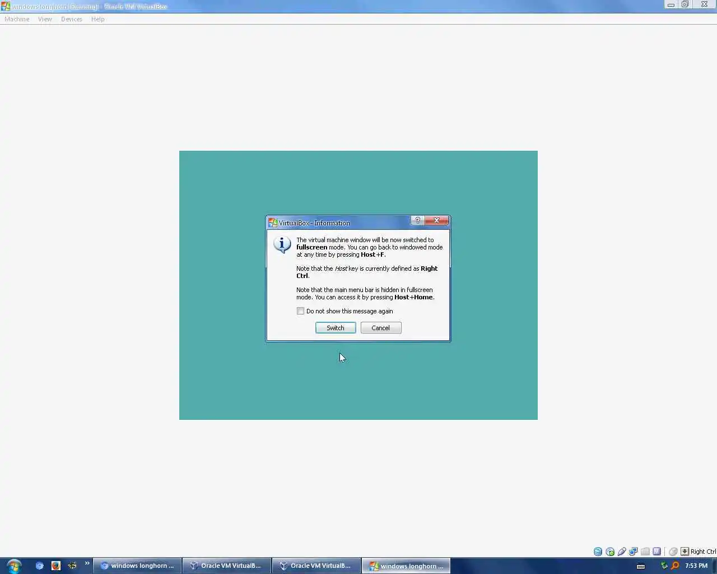Click the Right Ctrl host key label
The image size is (717, 574).
[703, 552]
